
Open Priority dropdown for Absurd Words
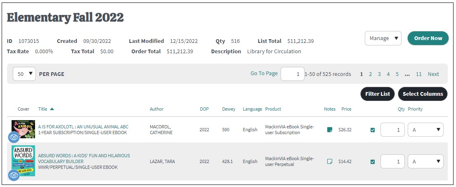[425, 161]
